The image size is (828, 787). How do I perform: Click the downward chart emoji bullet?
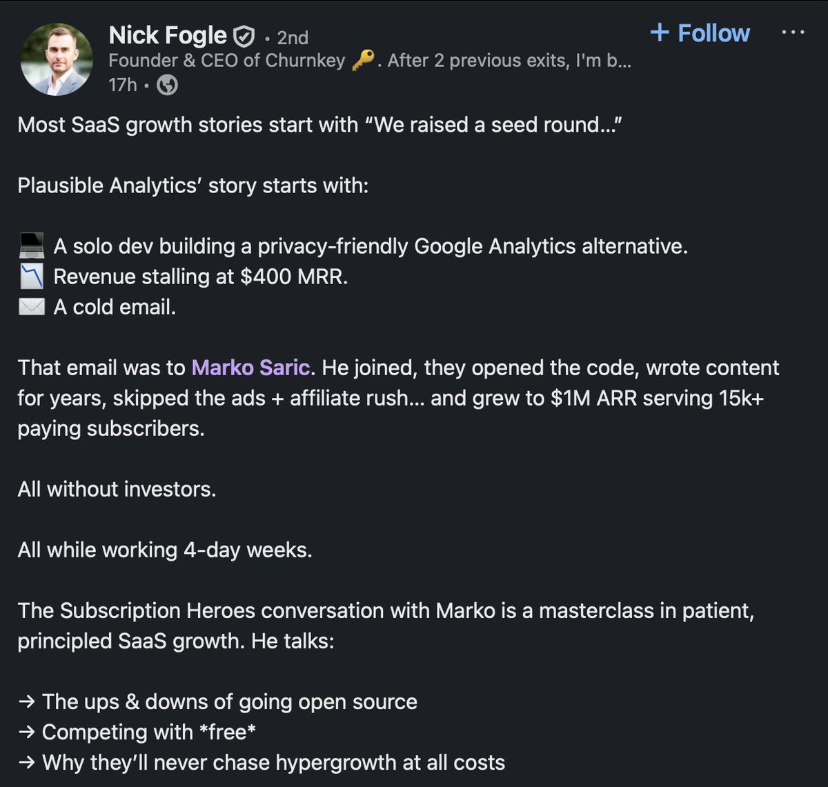(x=31, y=276)
